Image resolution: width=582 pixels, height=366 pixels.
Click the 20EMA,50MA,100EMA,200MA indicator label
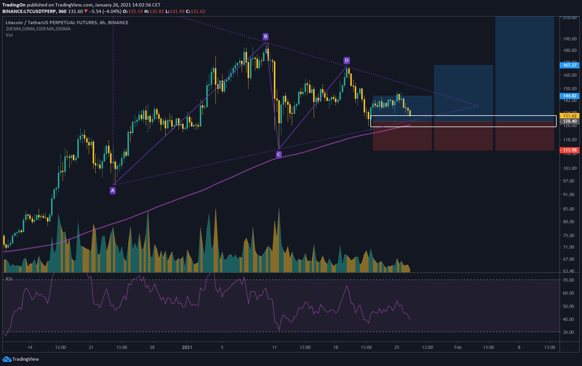tap(38, 29)
